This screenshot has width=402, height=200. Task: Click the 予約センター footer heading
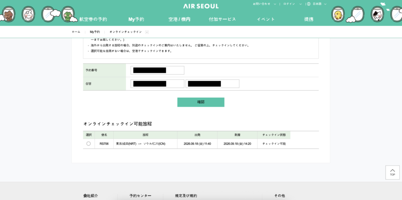point(140,196)
